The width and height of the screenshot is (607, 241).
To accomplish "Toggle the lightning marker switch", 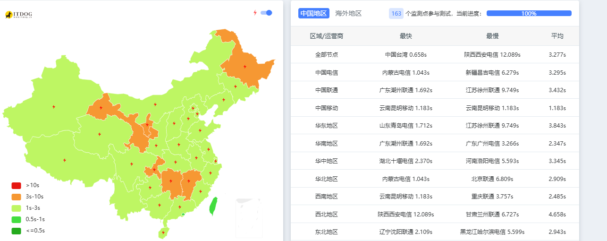I will pos(266,13).
